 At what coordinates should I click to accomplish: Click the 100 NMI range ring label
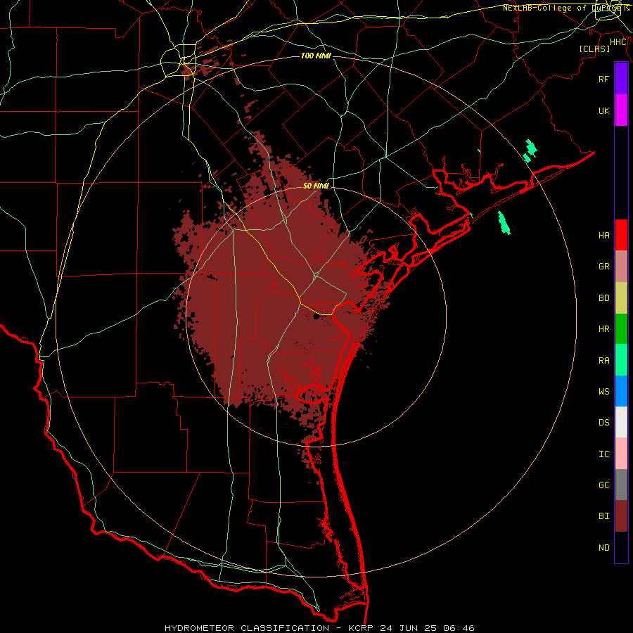(316, 56)
